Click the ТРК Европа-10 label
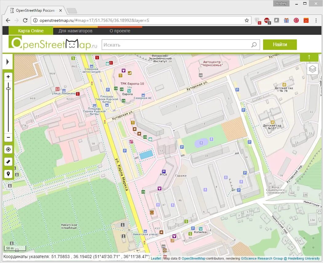 tap(132, 83)
